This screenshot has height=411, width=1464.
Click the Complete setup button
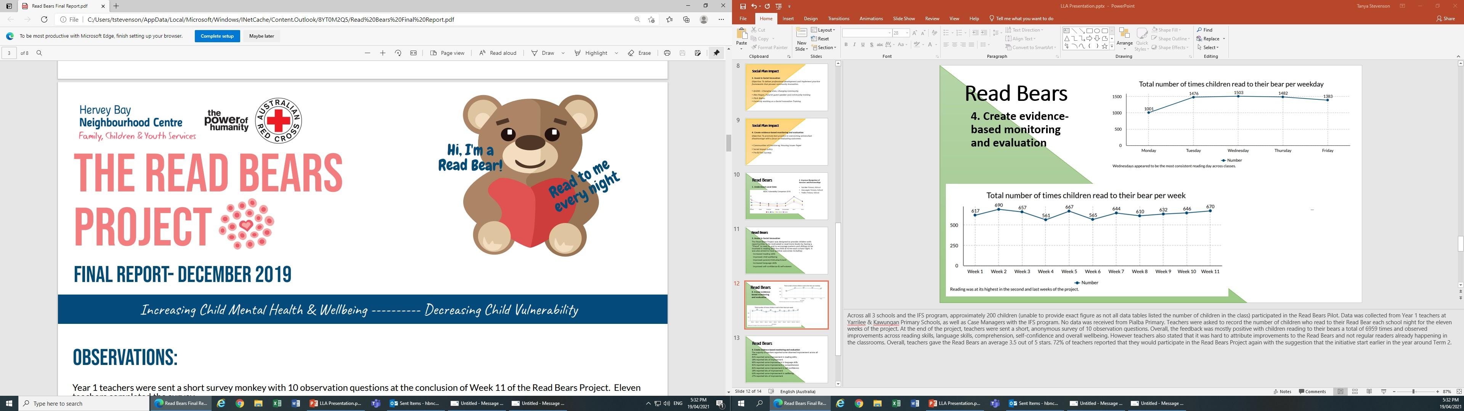[x=217, y=36]
